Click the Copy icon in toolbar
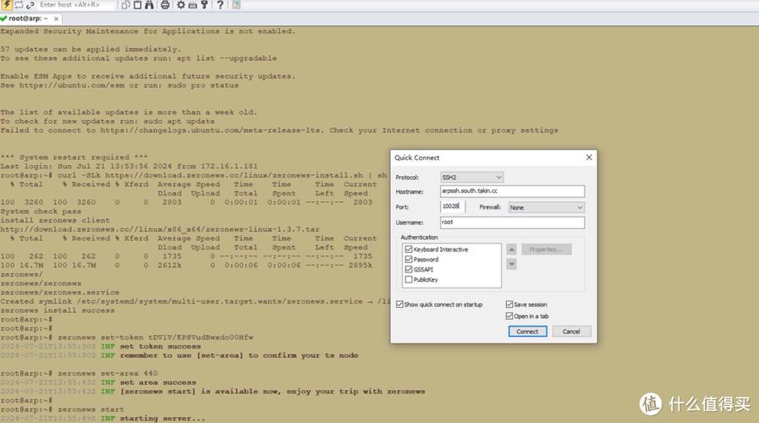This screenshot has height=423, width=759. point(125,5)
